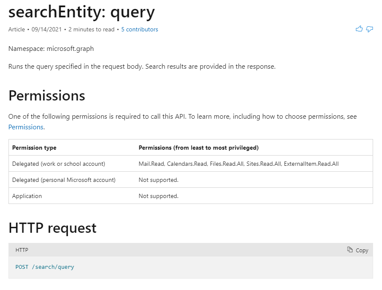The height and width of the screenshot is (290, 382).
Task: Select the Mail.Read permission text
Action: (x=150, y=164)
